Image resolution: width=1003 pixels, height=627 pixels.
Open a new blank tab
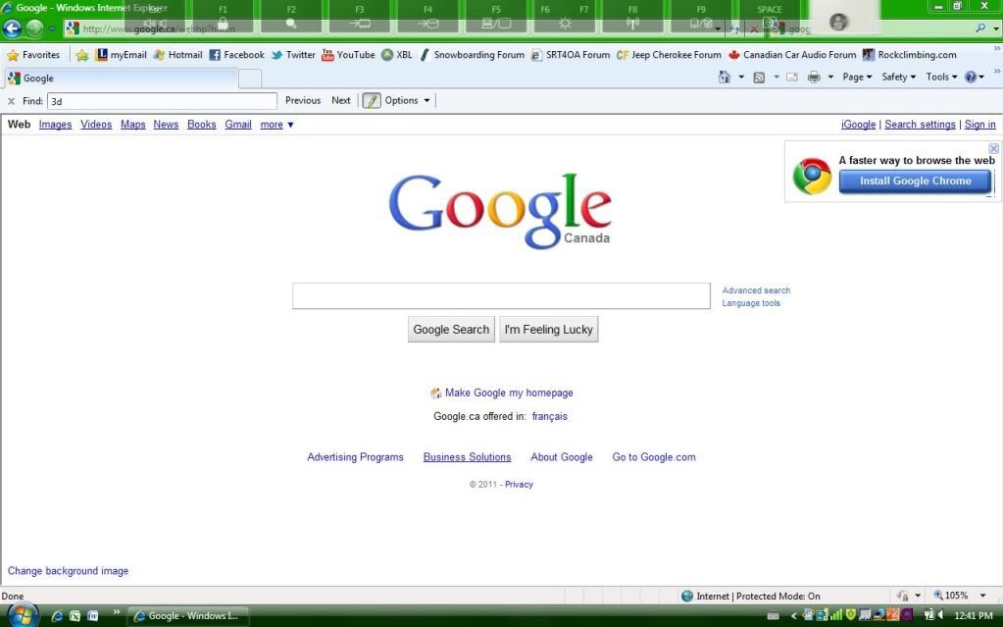250,78
